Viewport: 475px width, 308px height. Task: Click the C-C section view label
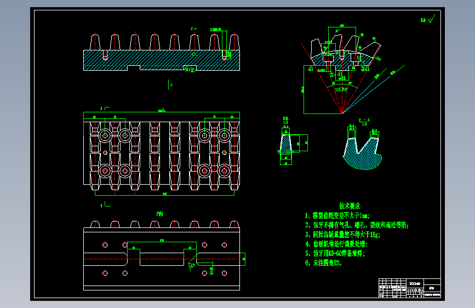[x=364, y=122]
